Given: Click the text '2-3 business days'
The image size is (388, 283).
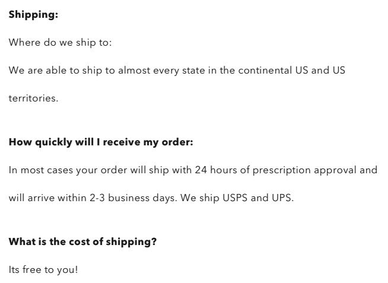Looking at the screenshot, I should point(133,198).
